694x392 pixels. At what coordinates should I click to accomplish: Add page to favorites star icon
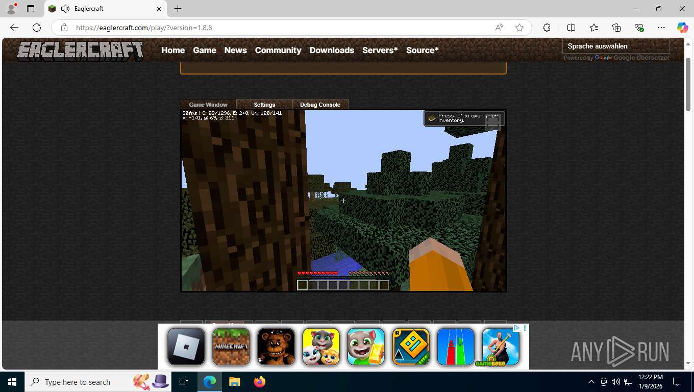[519, 28]
